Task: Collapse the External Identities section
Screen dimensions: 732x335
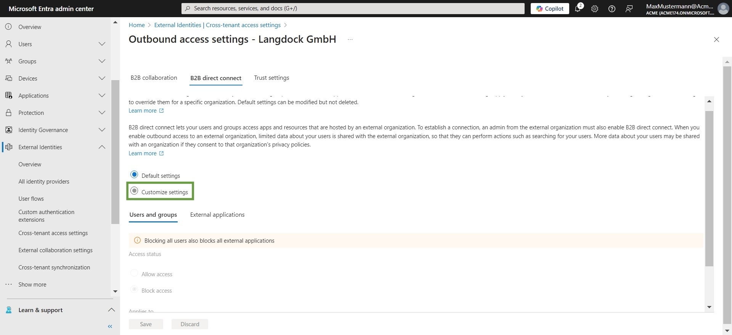Action: pyautogui.click(x=102, y=147)
